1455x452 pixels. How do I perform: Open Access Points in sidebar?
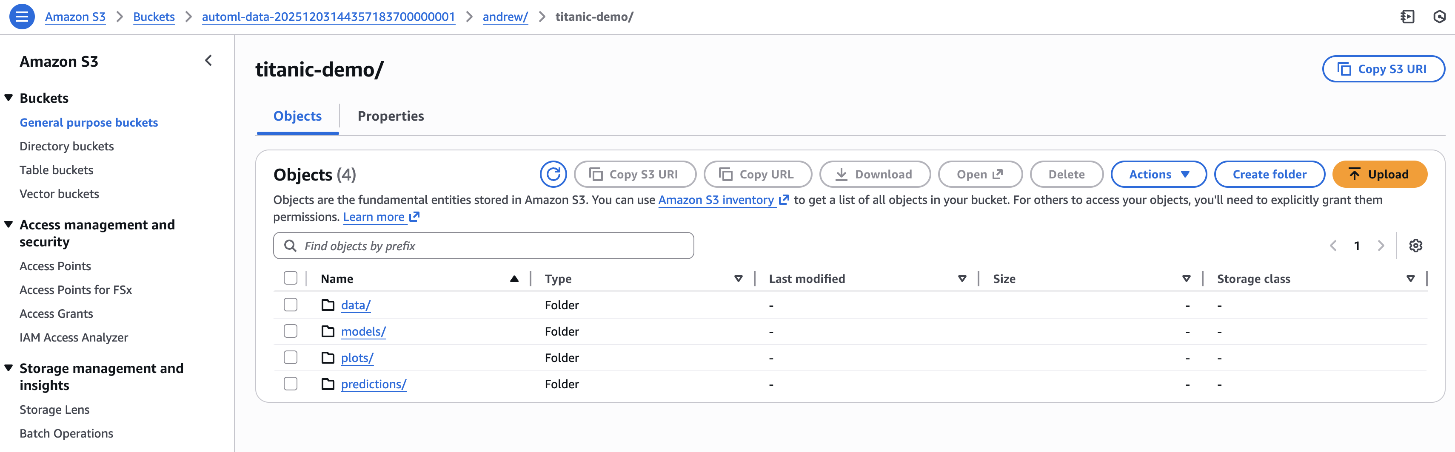pyautogui.click(x=55, y=266)
